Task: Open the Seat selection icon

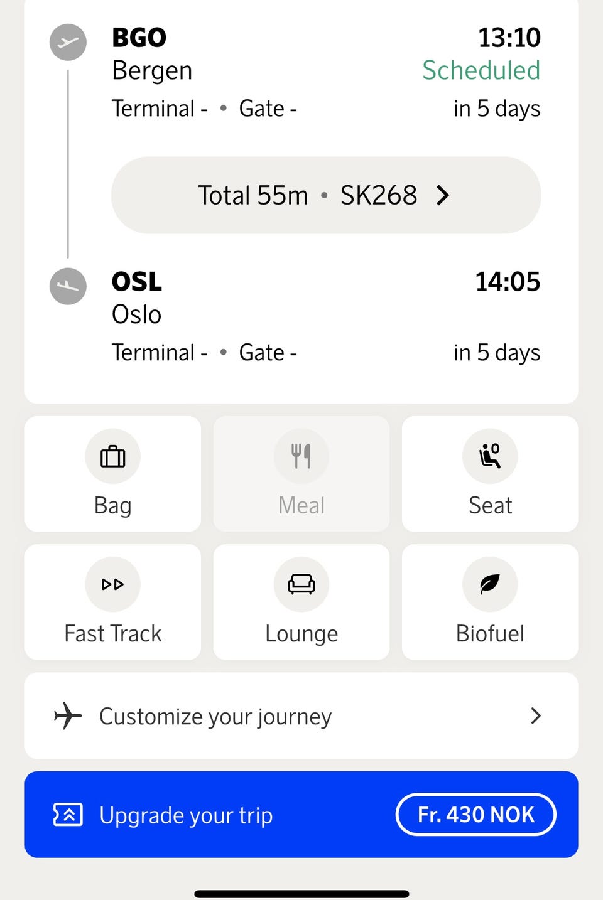Action: click(x=490, y=456)
